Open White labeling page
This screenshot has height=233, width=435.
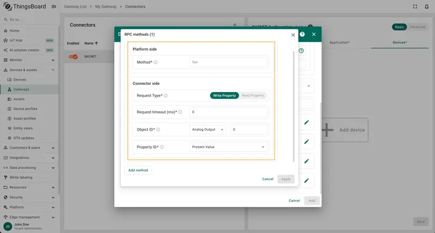click(x=29, y=177)
